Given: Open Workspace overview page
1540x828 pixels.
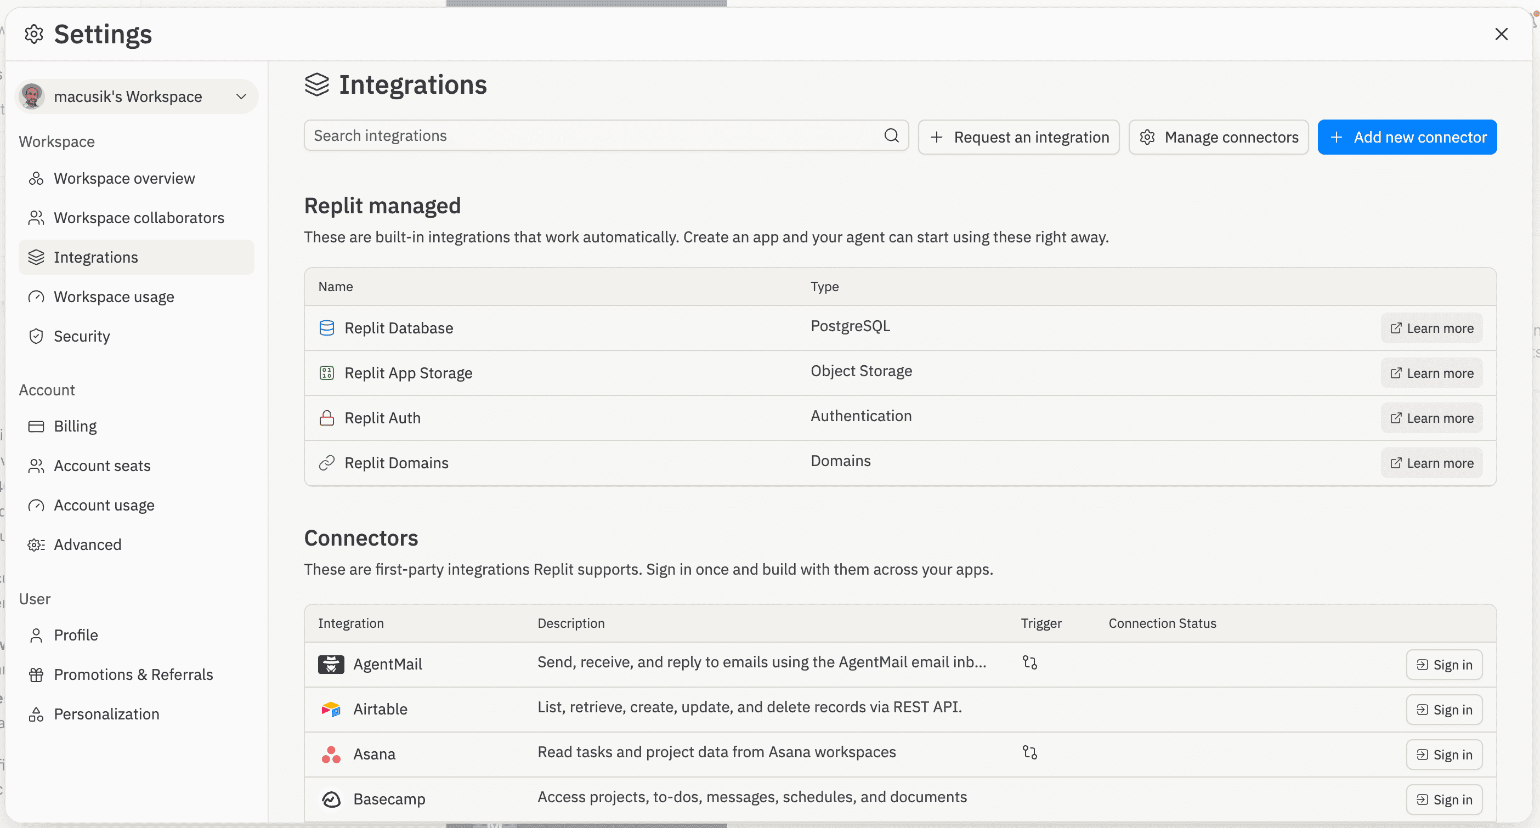Looking at the screenshot, I should tap(137, 178).
